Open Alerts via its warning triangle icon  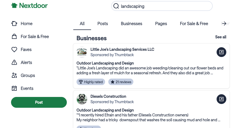pyautogui.click(x=14, y=62)
